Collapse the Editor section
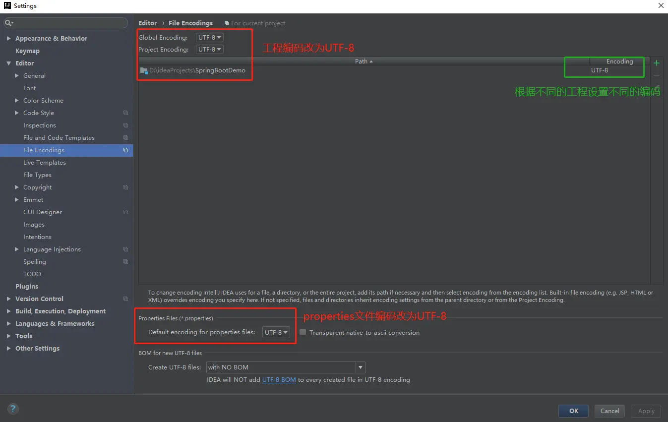 pyautogui.click(x=8, y=63)
